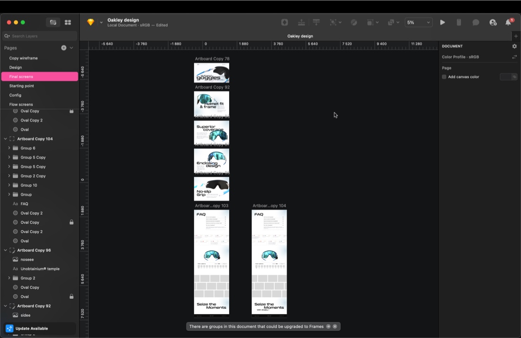The image size is (521, 338).
Task: Switch to the Design page
Action: click(x=16, y=68)
